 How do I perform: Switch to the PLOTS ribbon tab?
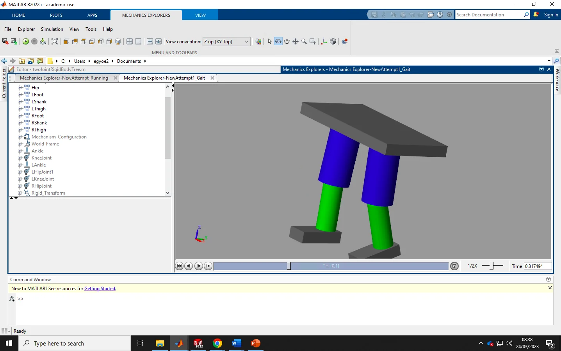pyautogui.click(x=56, y=15)
